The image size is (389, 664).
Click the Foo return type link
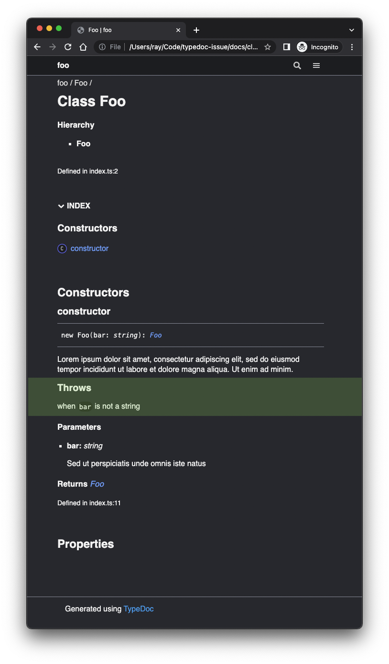(x=97, y=484)
